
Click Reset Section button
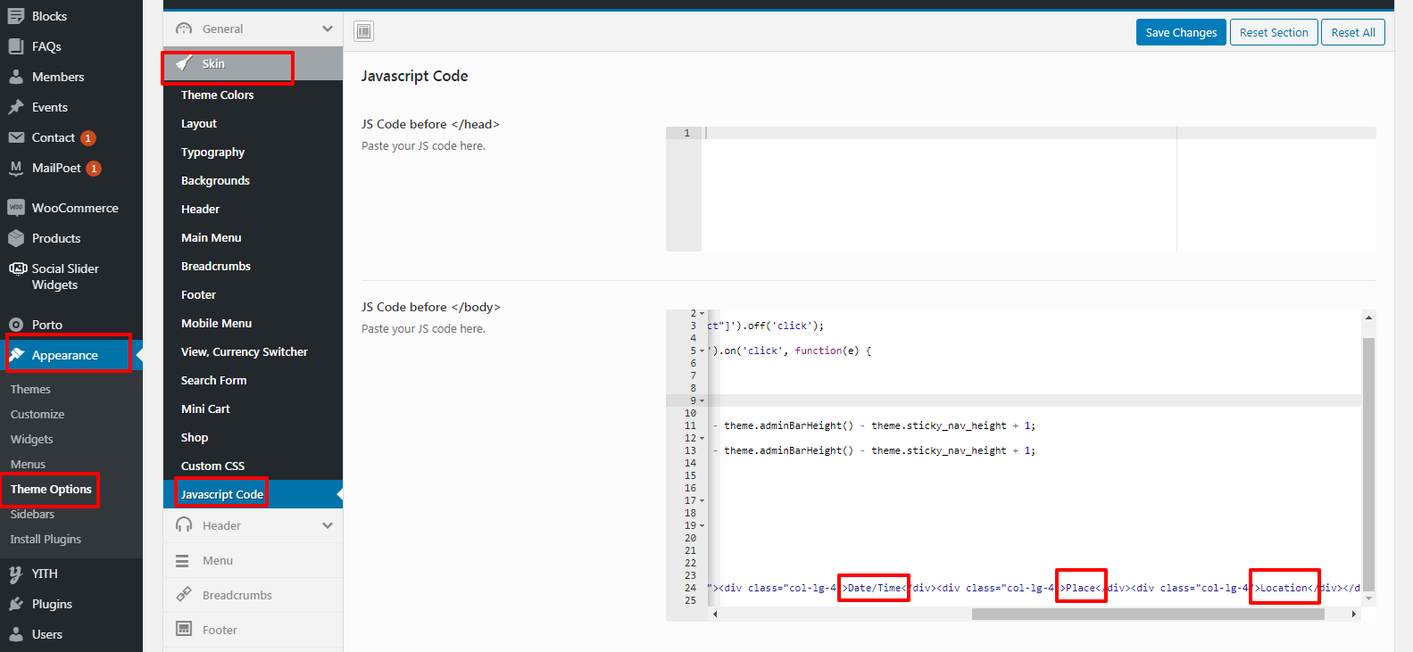[x=1274, y=32]
